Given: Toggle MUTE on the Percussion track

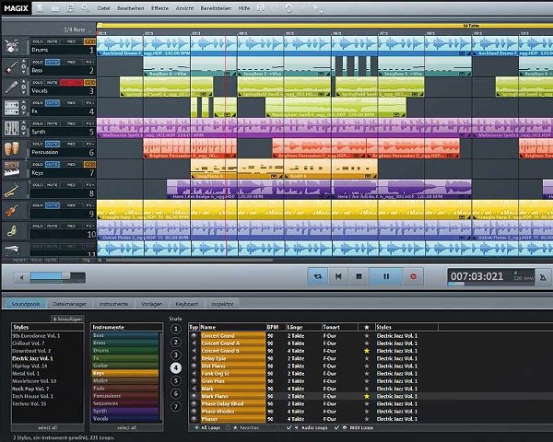Looking at the screenshot, I should pyautogui.click(x=53, y=144).
